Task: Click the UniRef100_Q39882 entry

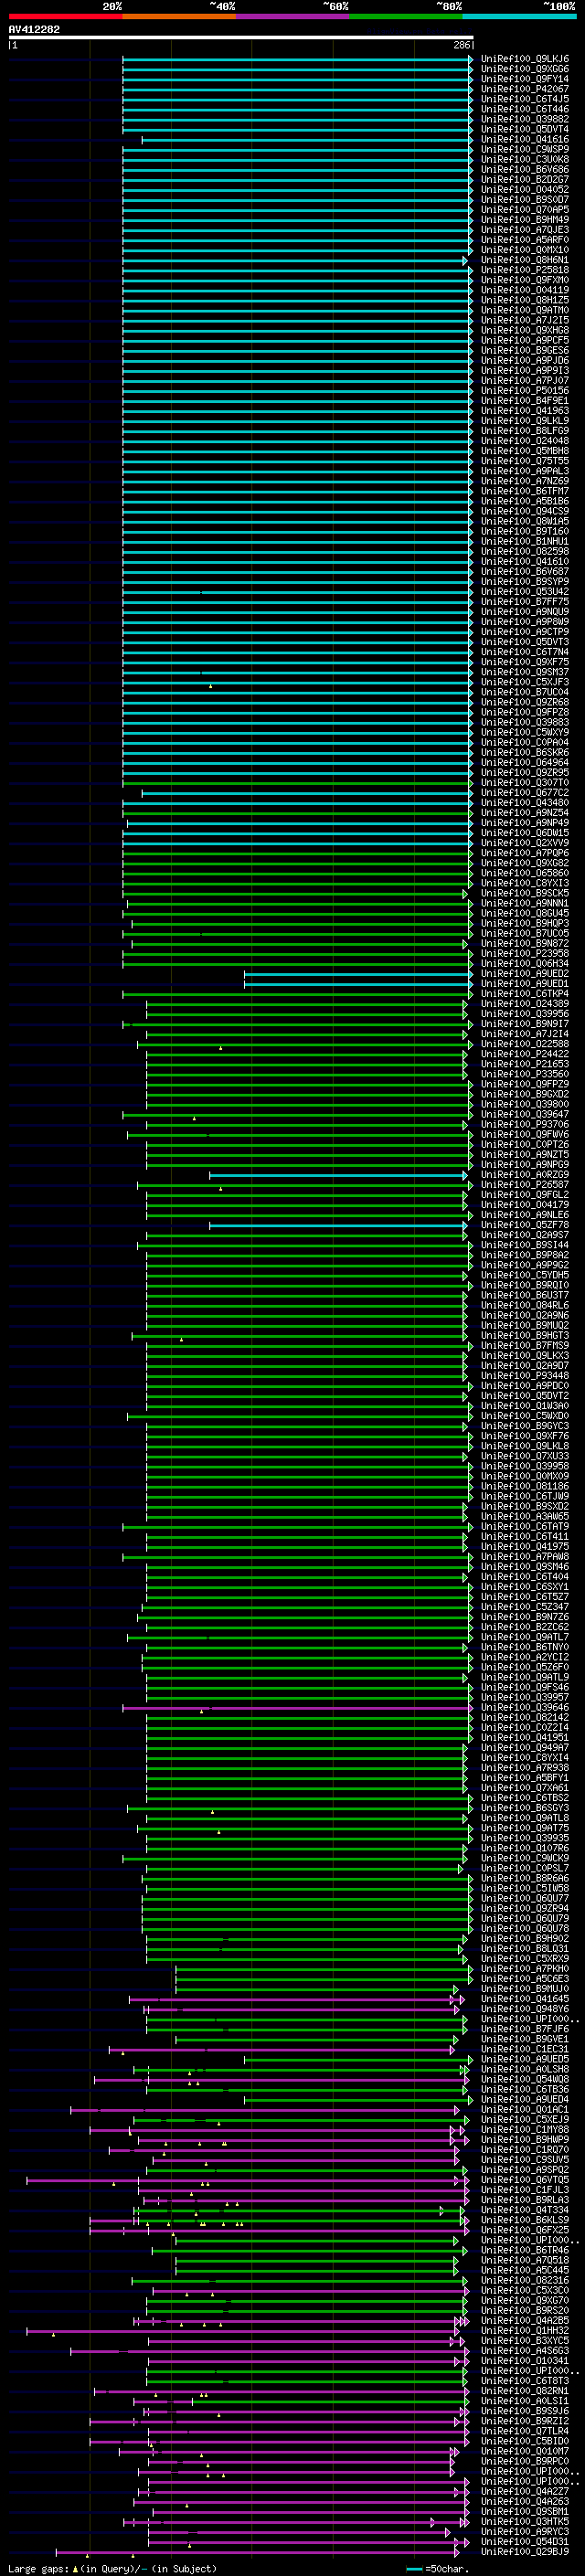Action: tap(525, 119)
